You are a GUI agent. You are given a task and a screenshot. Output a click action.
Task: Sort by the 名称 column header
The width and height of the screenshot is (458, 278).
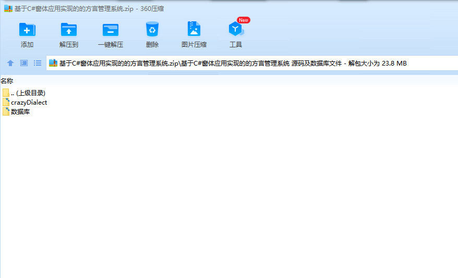click(7, 81)
